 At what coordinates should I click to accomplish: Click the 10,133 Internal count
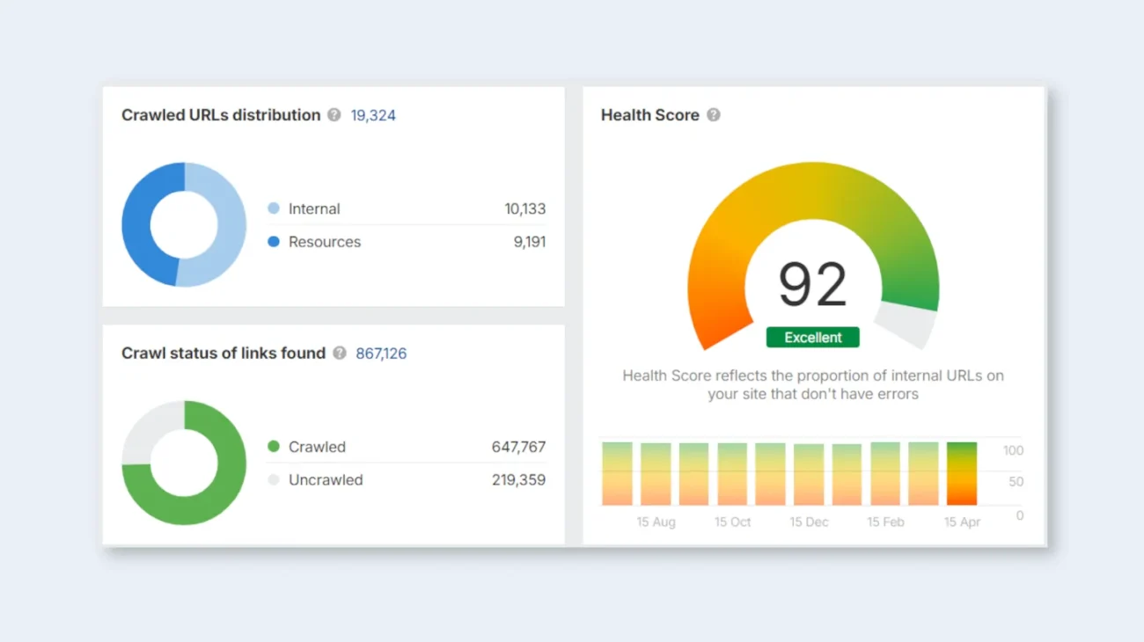[525, 208]
